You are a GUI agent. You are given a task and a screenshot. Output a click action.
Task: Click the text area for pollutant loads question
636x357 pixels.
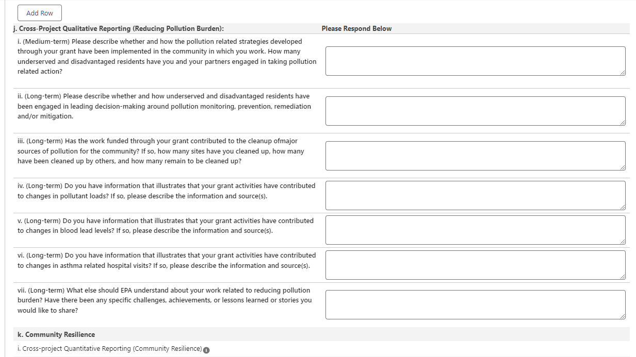[x=475, y=195]
